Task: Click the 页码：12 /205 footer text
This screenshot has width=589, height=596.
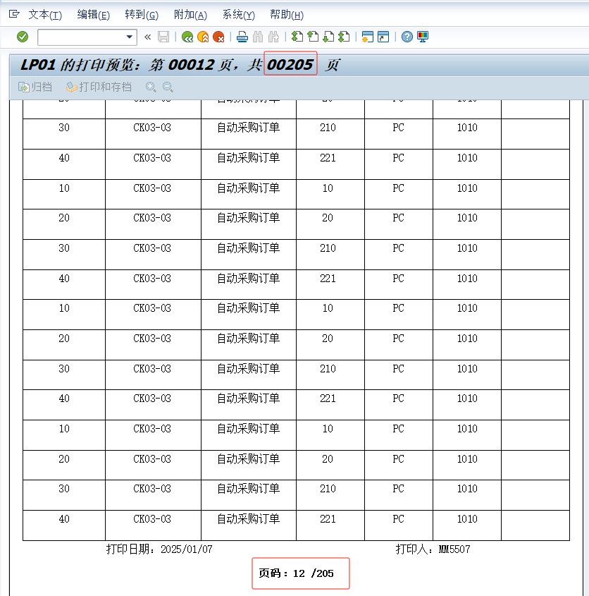Action: (296, 573)
